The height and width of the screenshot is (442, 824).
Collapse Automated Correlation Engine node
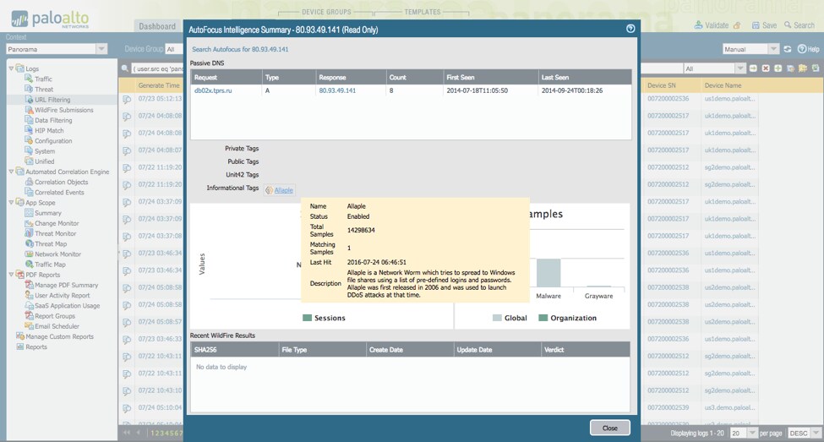click(11, 172)
